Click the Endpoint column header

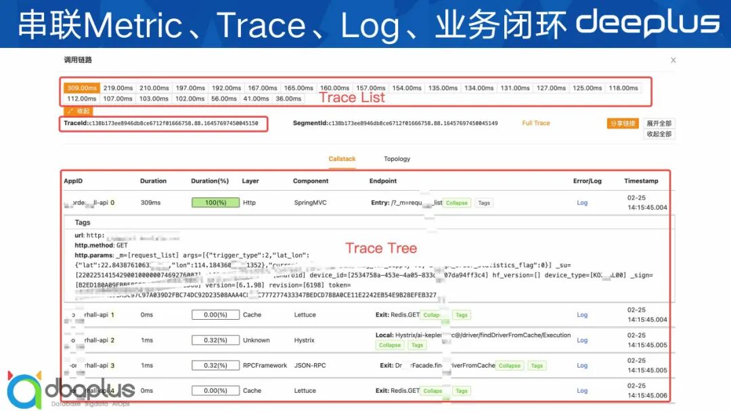[382, 181]
